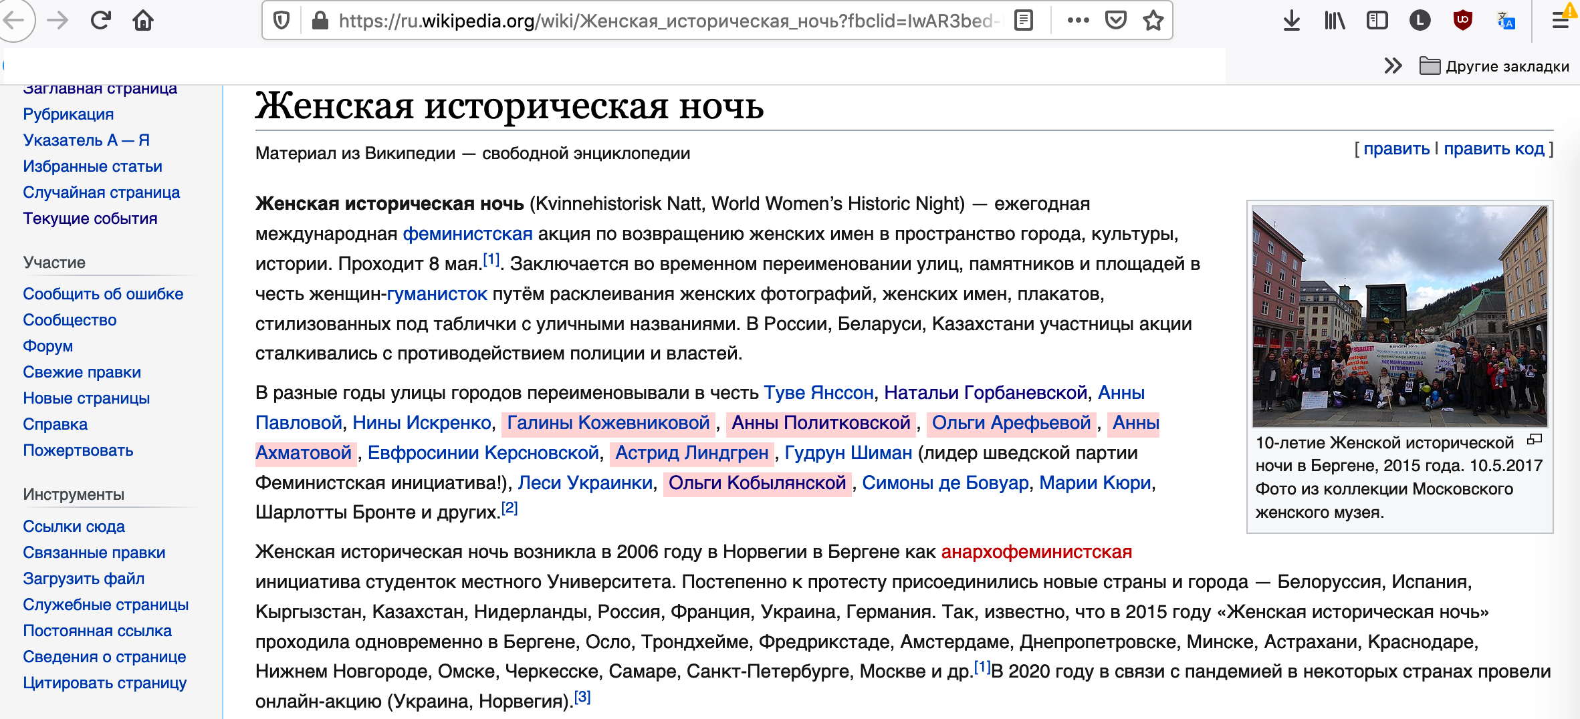
Task: Open the Справка help link
Action: point(55,424)
